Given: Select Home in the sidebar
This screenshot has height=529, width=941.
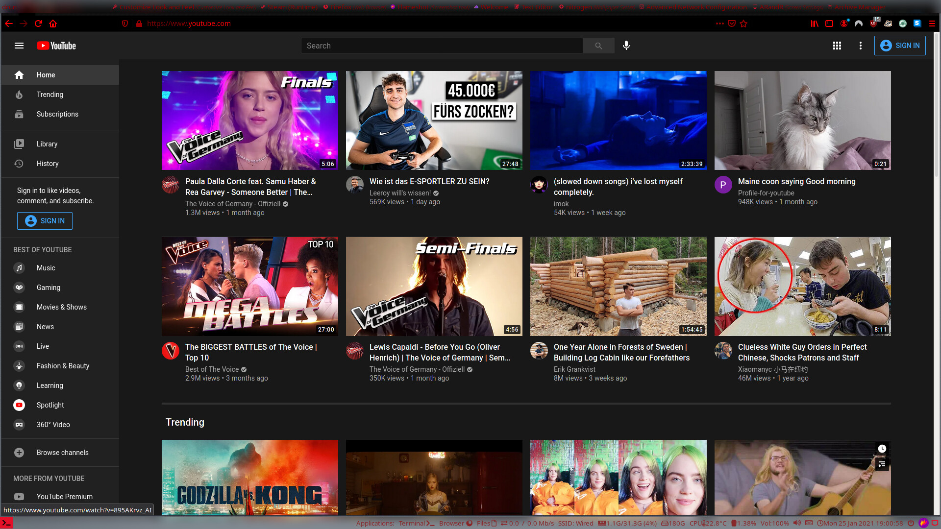Looking at the screenshot, I should pos(60,75).
